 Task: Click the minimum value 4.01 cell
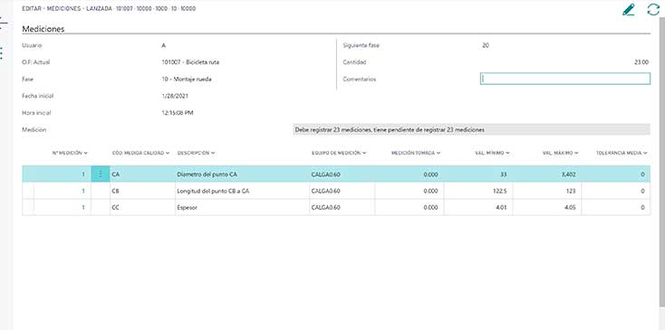pos(478,208)
